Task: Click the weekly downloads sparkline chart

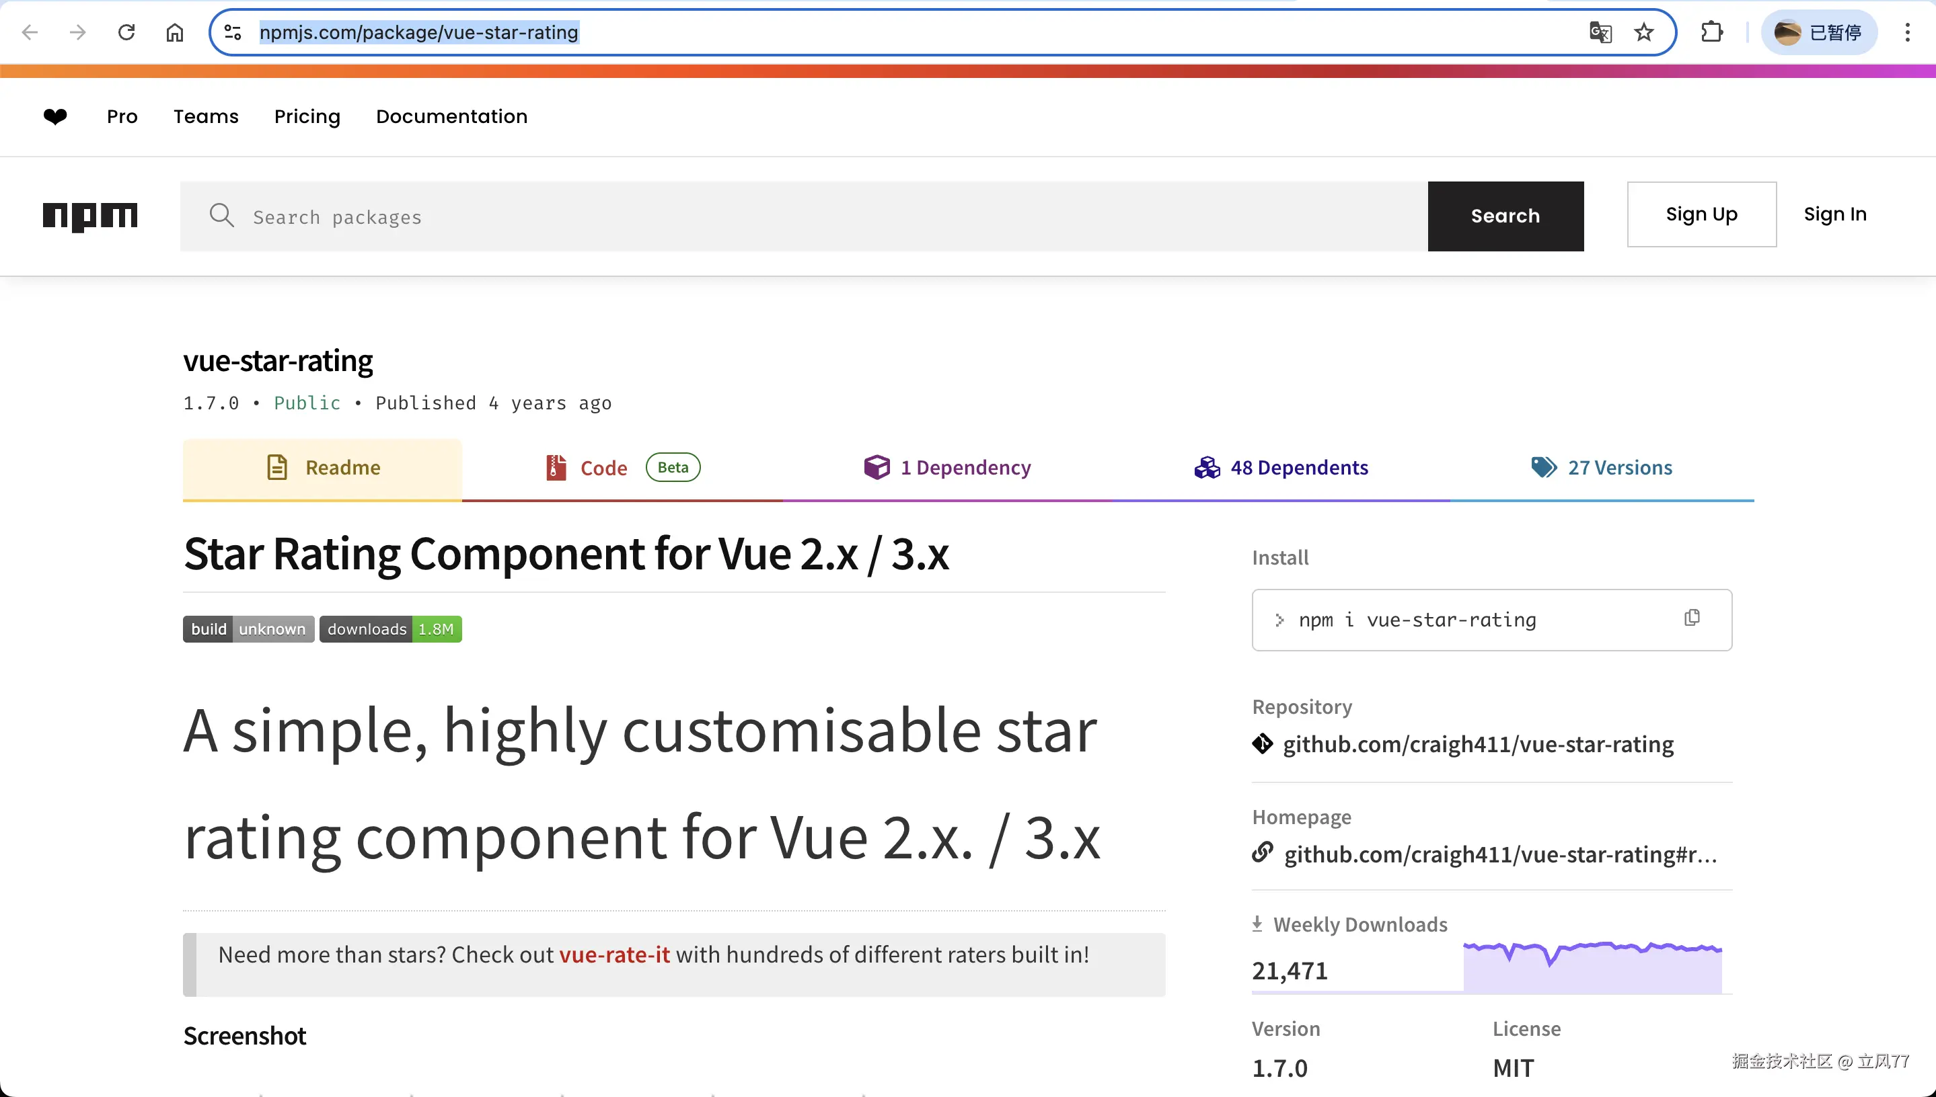Action: 1592,967
